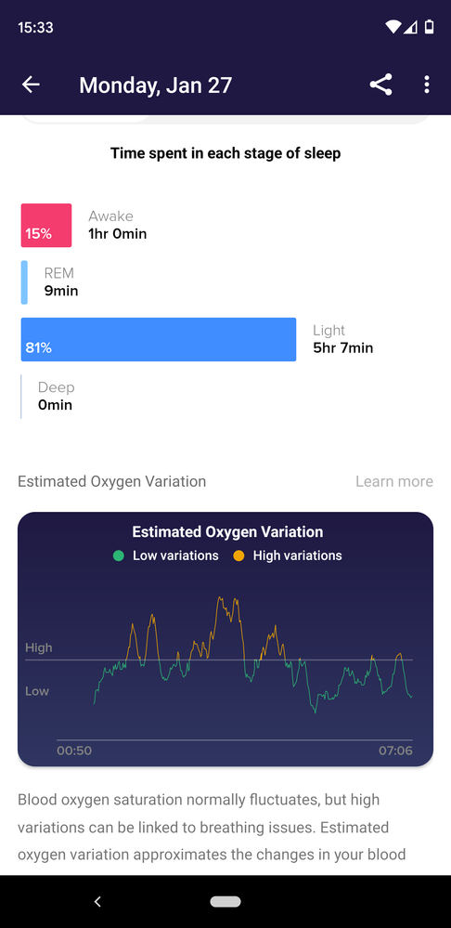Tap Estimated Oxygen Variation section heading
This screenshot has width=451, height=928.
pyautogui.click(x=111, y=482)
